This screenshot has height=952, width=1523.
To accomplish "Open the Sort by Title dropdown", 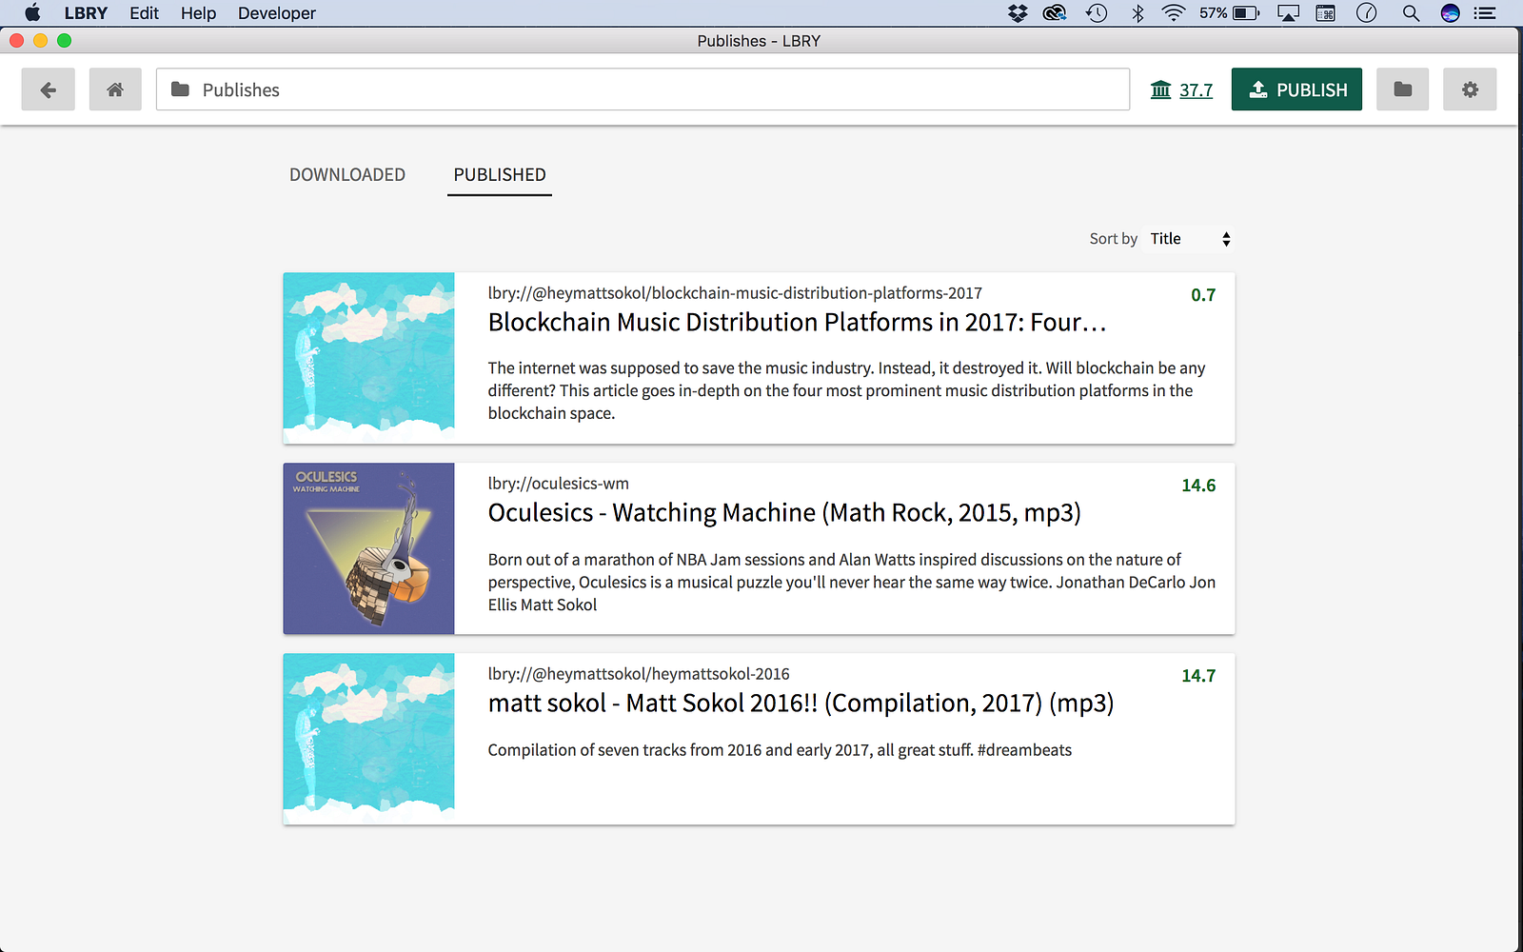I will pyautogui.click(x=1190, y=239).
